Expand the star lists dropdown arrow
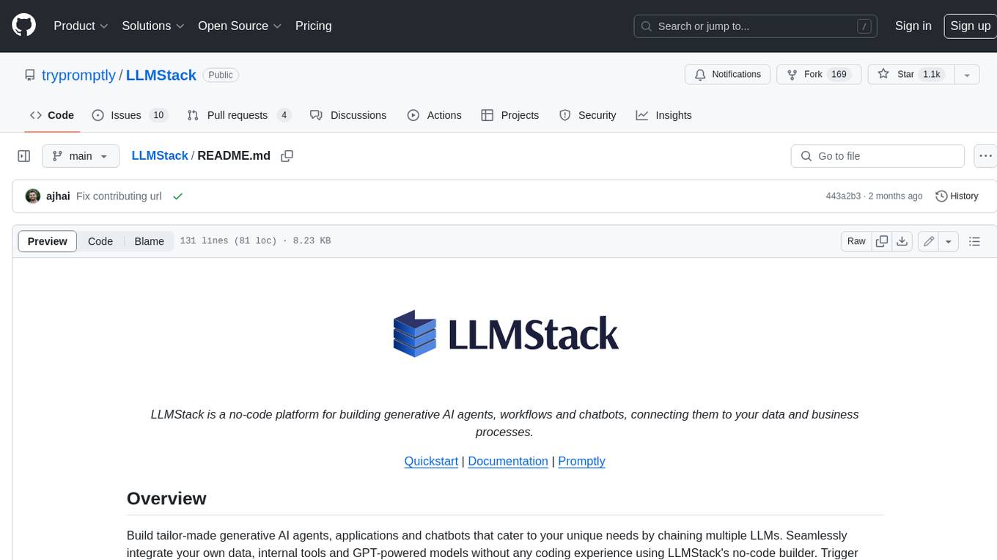The height and width of the screenshot is (560, 997). coord(967,74)
